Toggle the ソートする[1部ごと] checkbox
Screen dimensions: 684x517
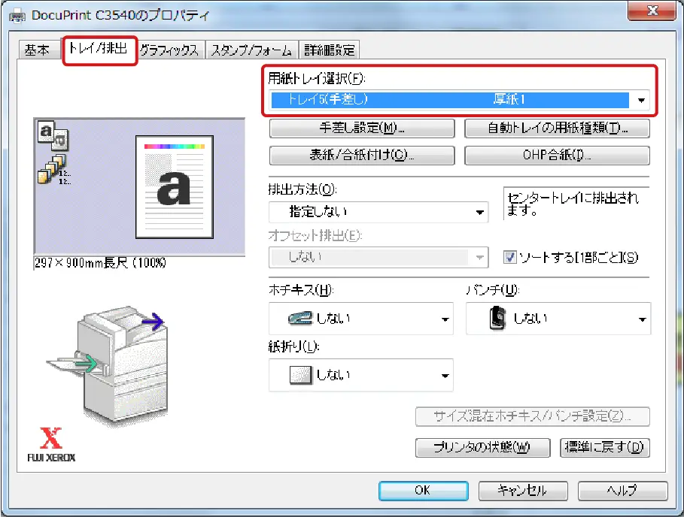tap(509, 257)
